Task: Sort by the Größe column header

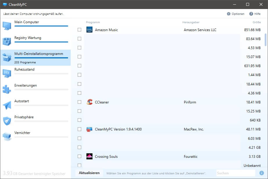Action: [x=256, y=22]
